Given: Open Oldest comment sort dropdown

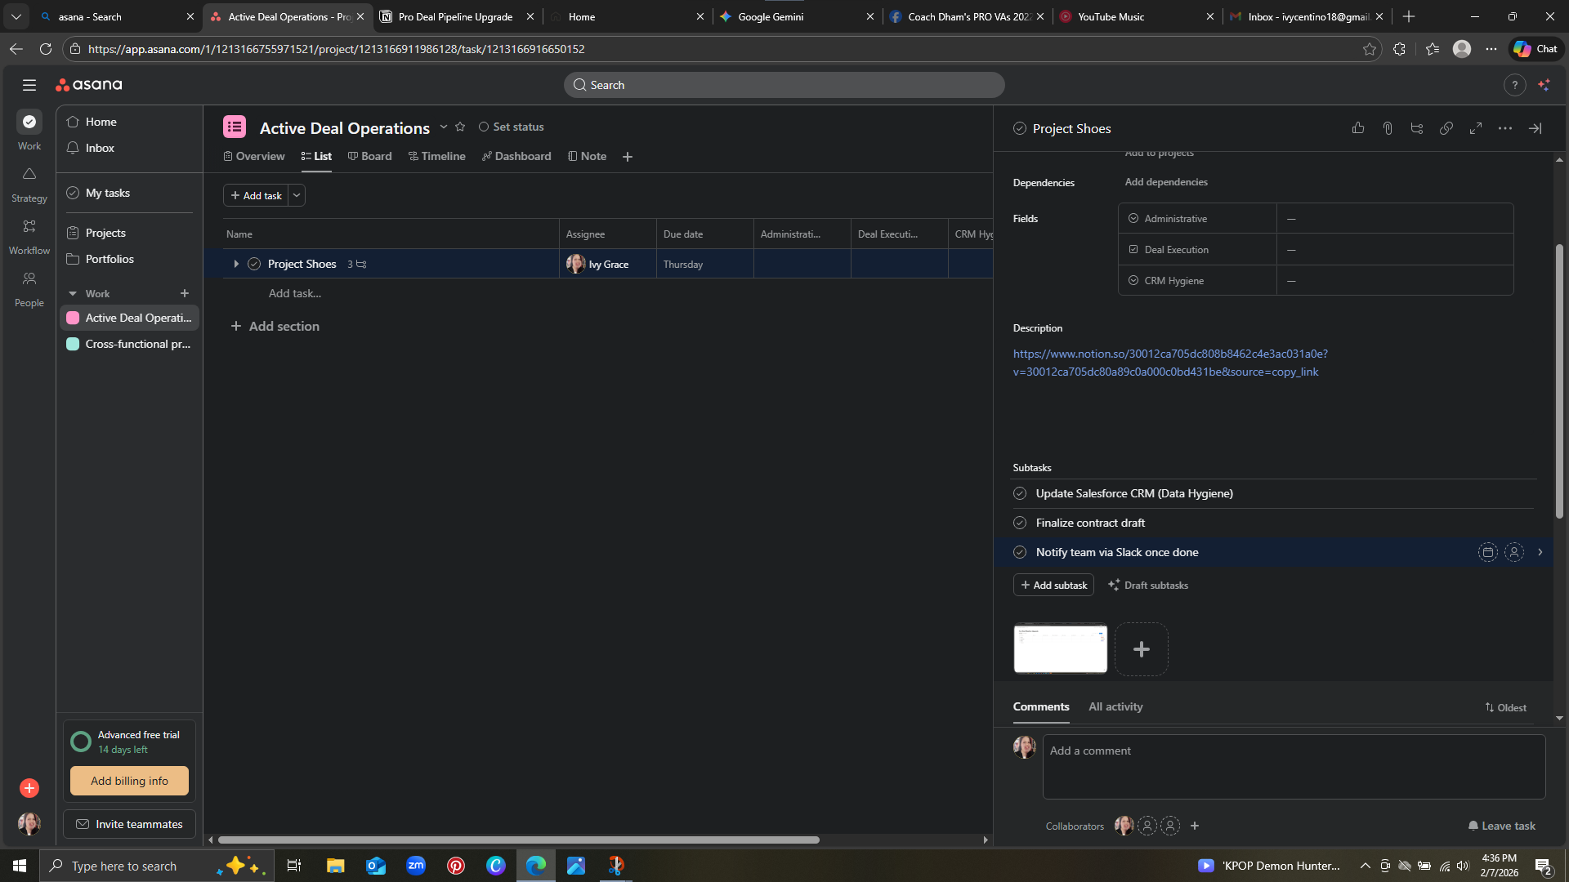Looking at the screenshot, I should pyautogui.click(x=1505, y=707).
